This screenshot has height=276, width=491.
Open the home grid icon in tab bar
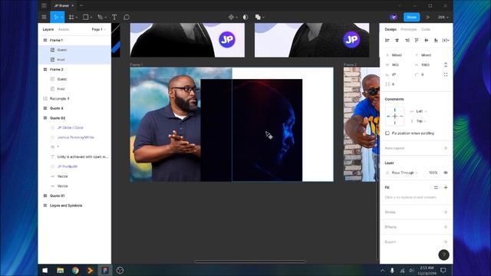(44, 5)
